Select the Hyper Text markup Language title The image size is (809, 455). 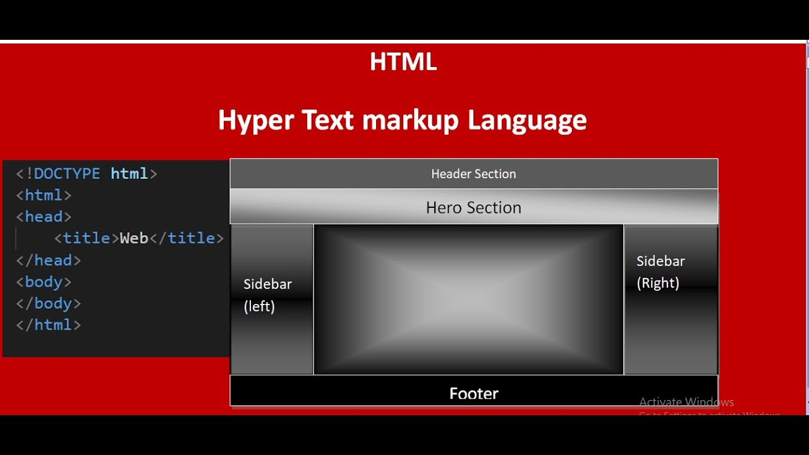(x=402, y=120)
